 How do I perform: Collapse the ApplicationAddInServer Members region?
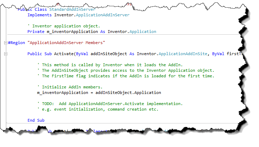tap(6, 43)
